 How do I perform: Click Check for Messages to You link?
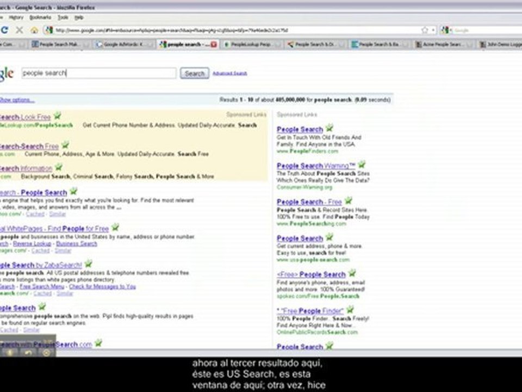102,287
